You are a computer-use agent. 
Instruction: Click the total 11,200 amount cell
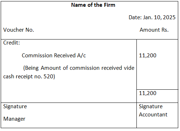click(147, 93)
